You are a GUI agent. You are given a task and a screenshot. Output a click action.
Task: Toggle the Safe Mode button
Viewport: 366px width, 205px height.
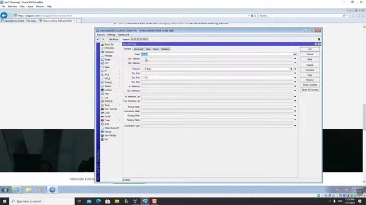(x=113, y=39)
